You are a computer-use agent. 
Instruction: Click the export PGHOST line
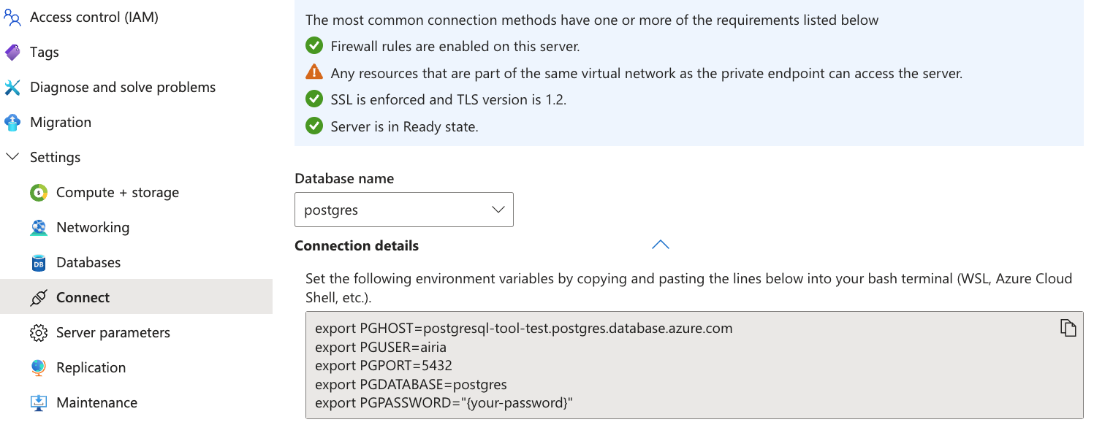point(524,328)
